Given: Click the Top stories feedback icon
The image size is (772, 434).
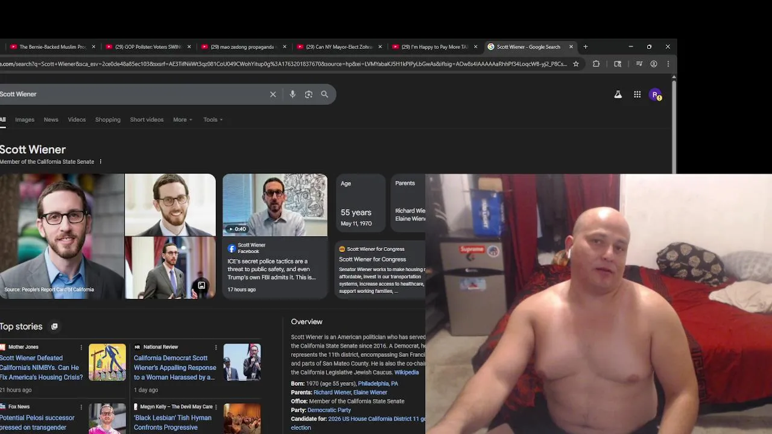Looking at the screenshot, I should (x=54, y=327).
